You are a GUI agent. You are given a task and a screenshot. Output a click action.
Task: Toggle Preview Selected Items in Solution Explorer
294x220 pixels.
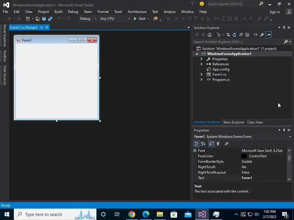point(268,35)
